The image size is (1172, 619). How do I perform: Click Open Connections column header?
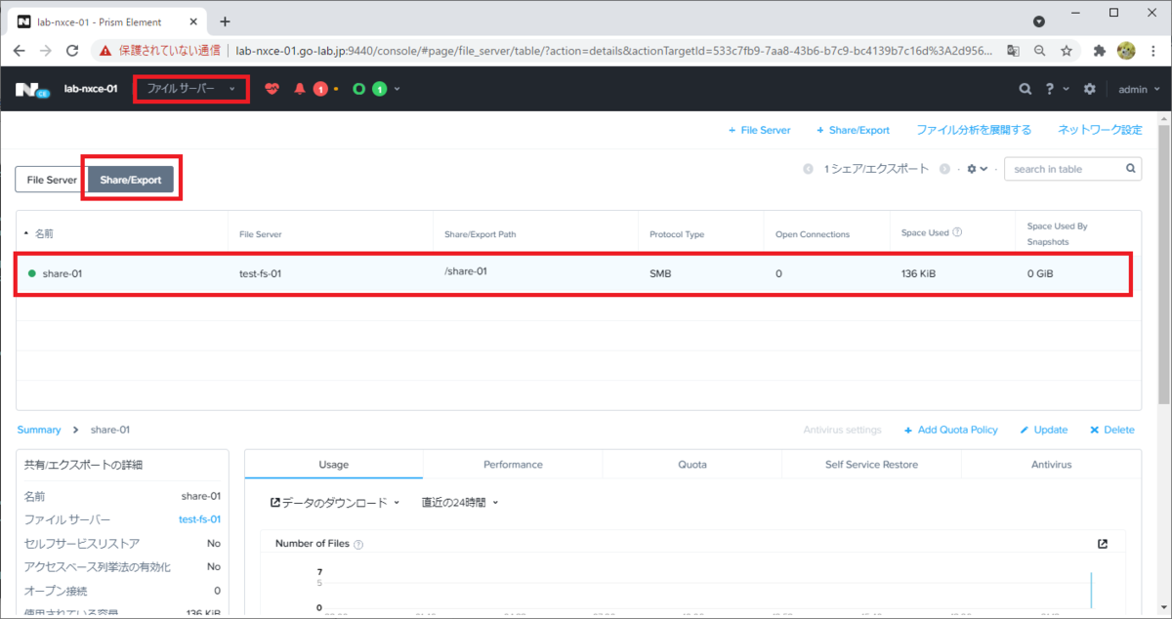pyautogui.click(x=813, y=234)
